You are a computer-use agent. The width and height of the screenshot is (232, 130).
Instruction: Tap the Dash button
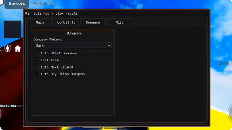click(x=224, y=63)
